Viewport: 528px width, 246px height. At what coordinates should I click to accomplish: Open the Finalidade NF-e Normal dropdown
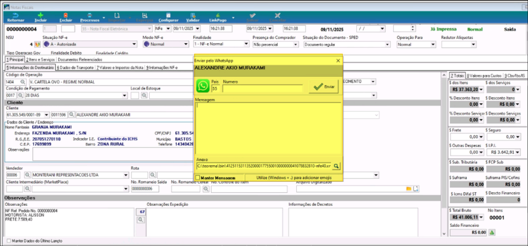point(246,44)
